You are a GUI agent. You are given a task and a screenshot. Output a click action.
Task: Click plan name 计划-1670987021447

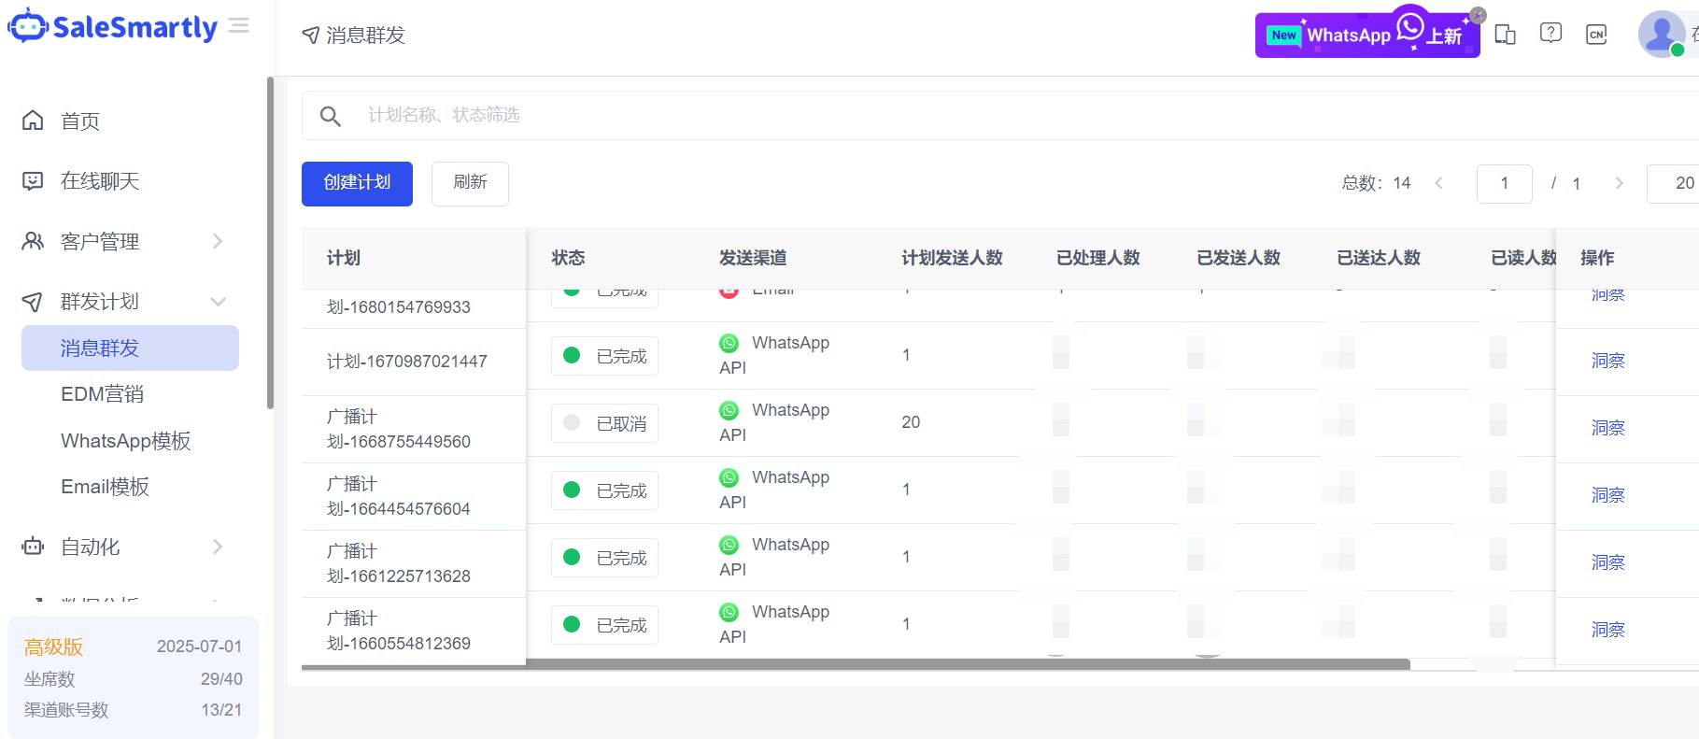406,362
